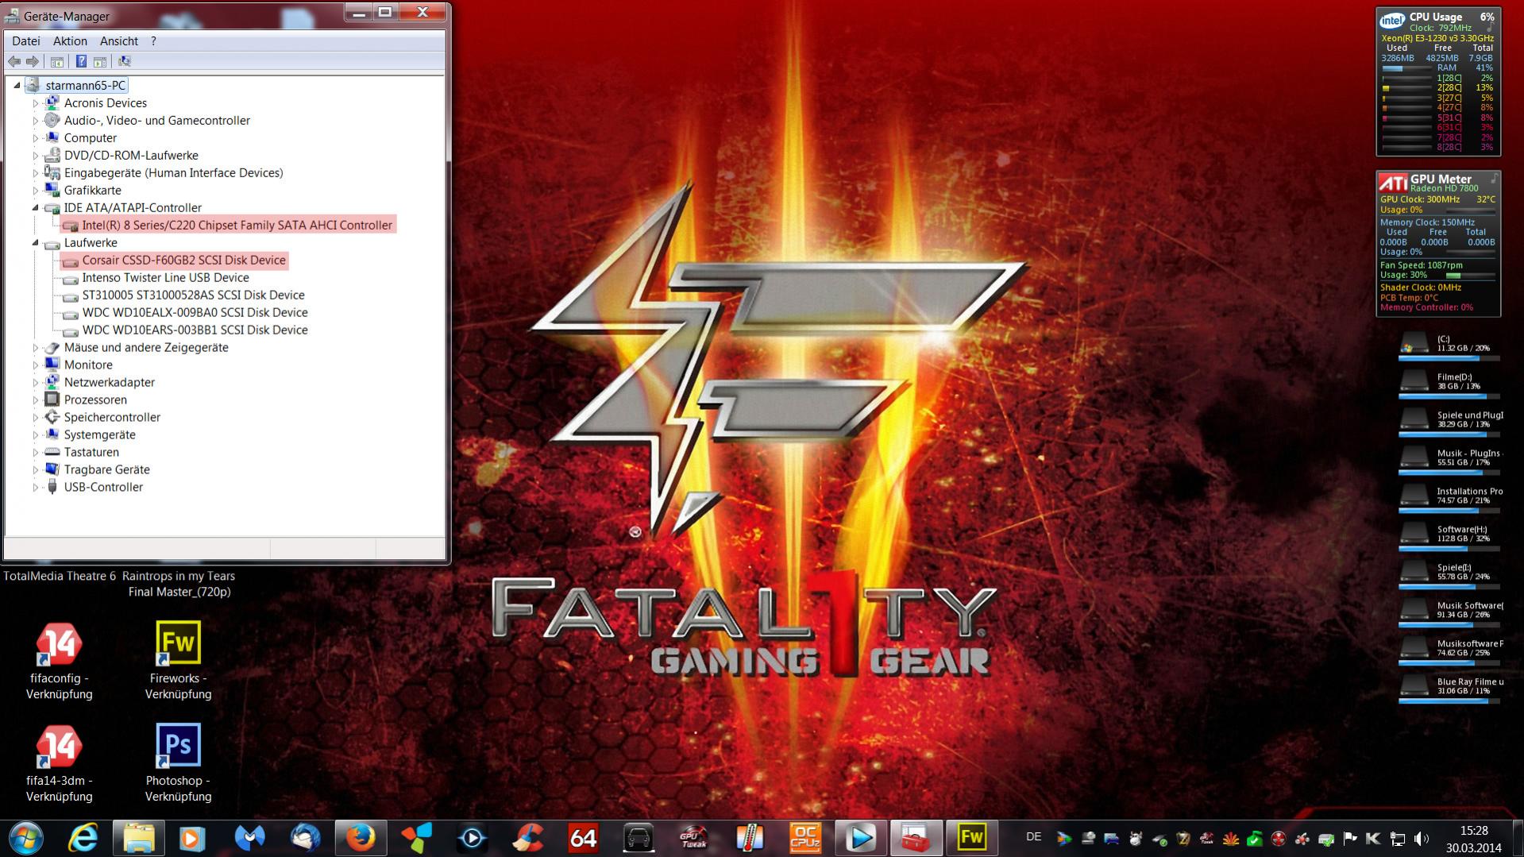Open fifaconfig desktop shortcut
Viewport: 1524px width, 857px height.
point(59,661)
